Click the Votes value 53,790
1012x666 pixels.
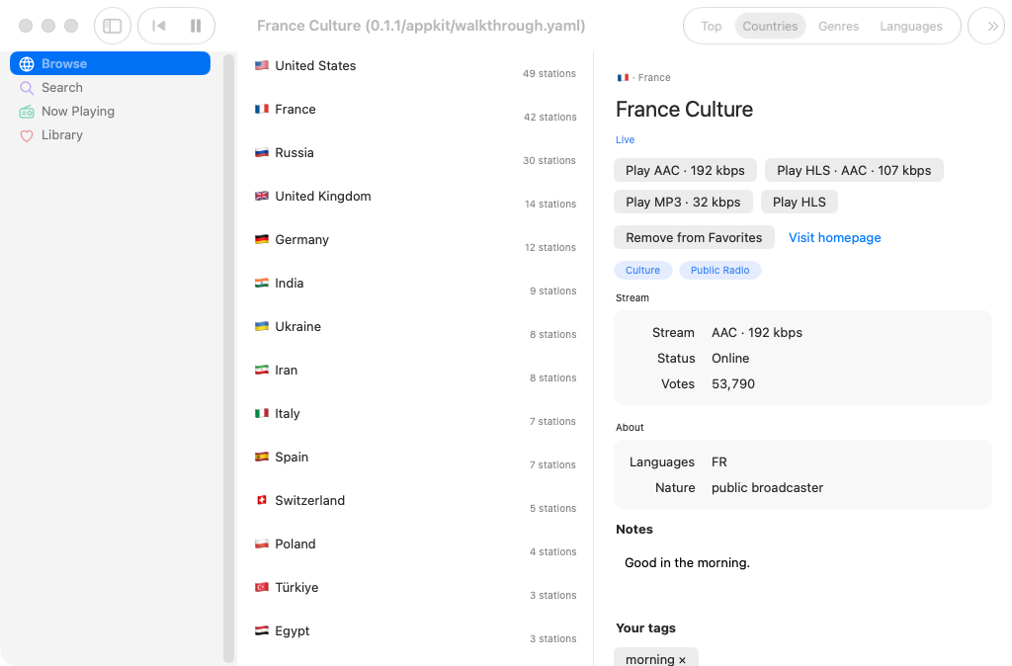coord(733,384)
